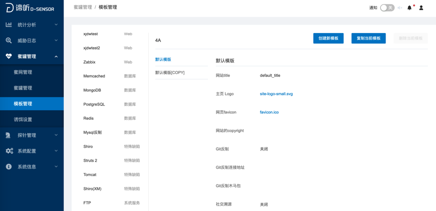Select the PostgreSQL template in list
This screenshot has height=211, width=436.
tap(94, 104)
